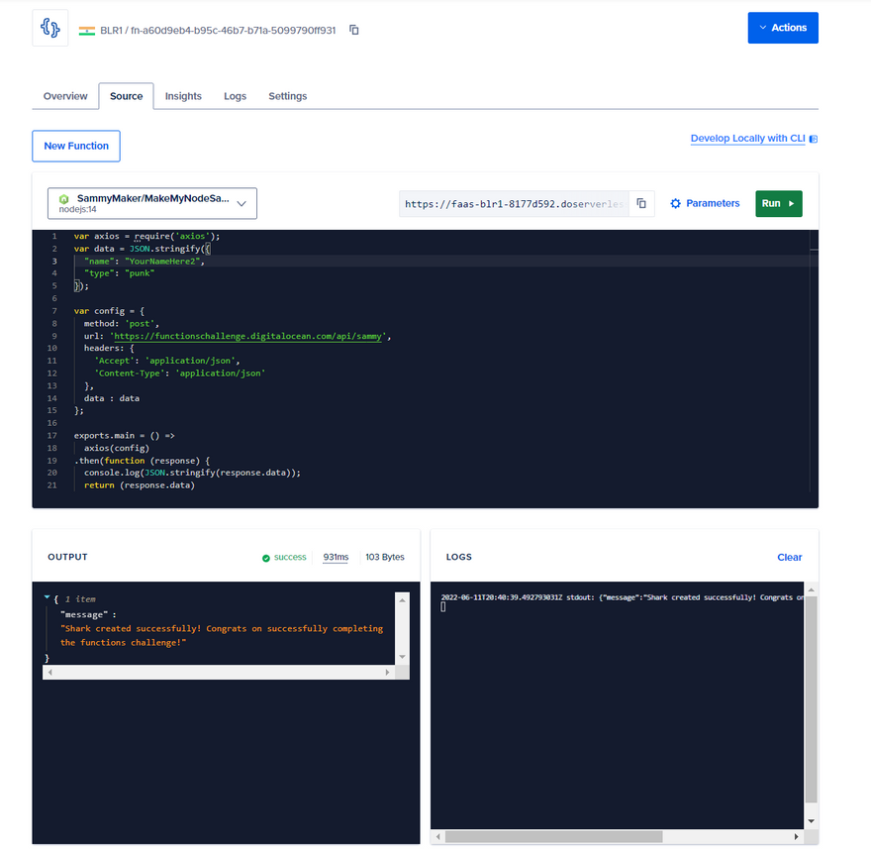
Task: Open Develop Locally with CLI link
Action: click(747, 139)
